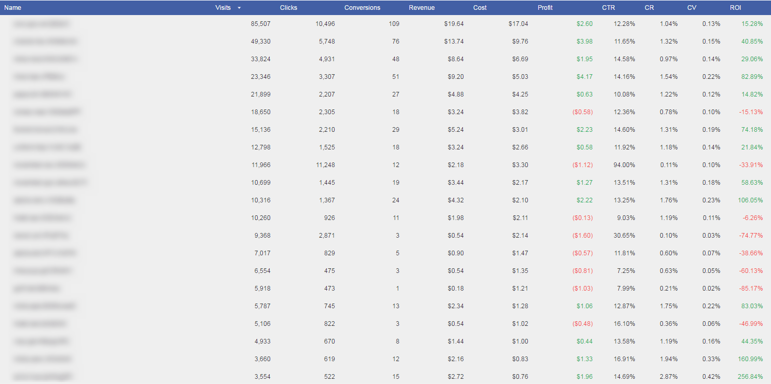Sort by ROI column header

[736, 8]
